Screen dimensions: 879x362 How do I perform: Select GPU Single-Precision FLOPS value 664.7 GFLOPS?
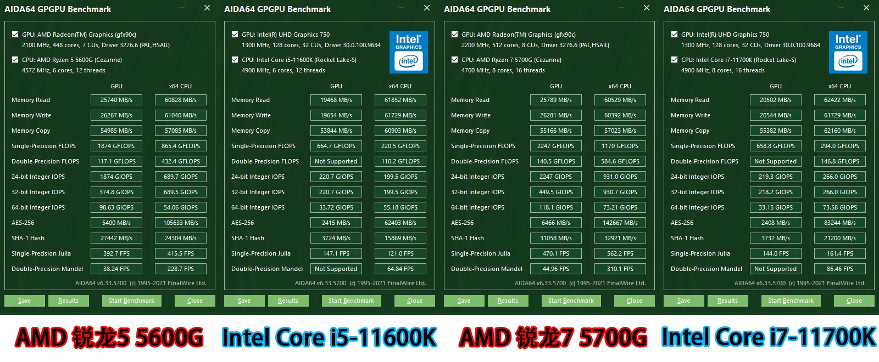point(336,146)
